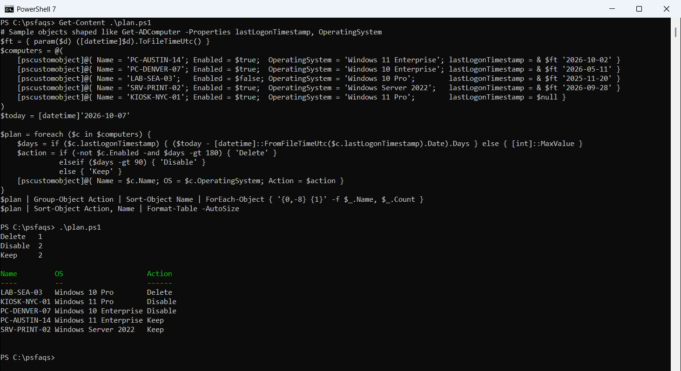Click the final 'PS C:\psfaqs>' prompt
The width and height of the screenshot is (681, 371).
[x=27, y=358]
